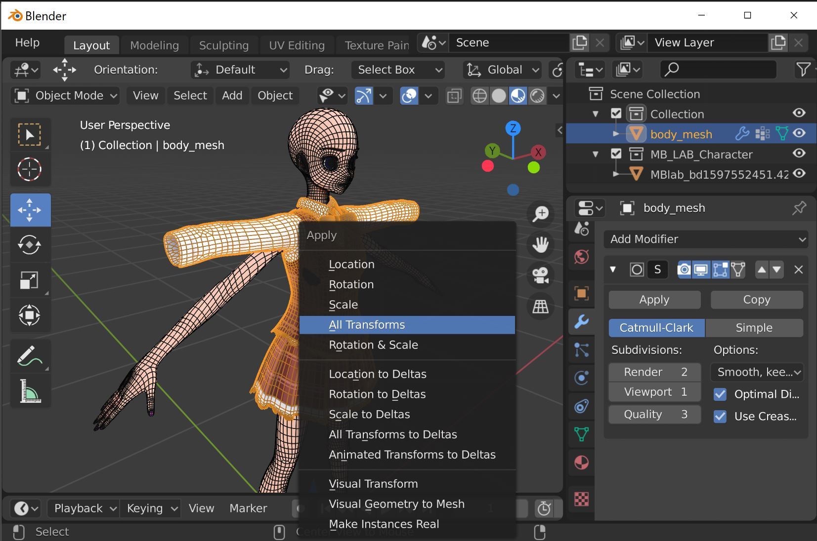Choose the Annotate pencil tool

click(30, 355)
